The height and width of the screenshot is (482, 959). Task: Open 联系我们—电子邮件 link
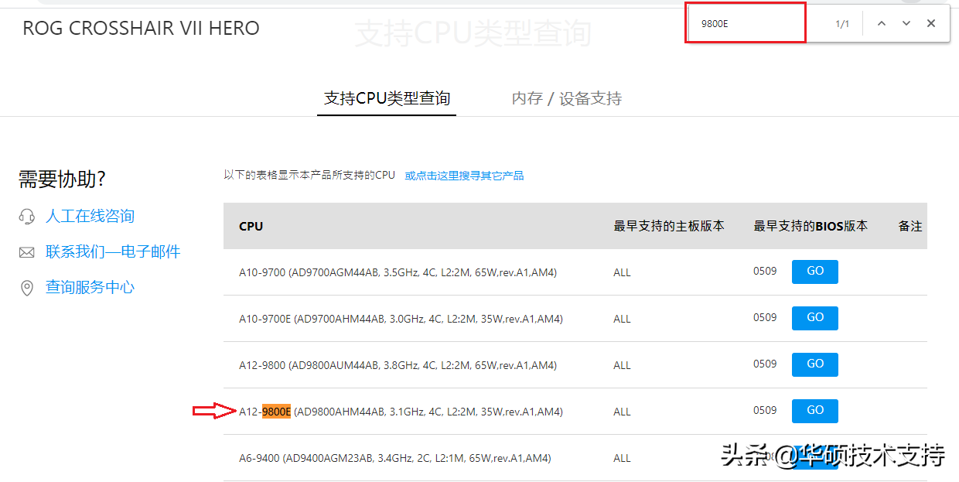(x=113, y=251)
